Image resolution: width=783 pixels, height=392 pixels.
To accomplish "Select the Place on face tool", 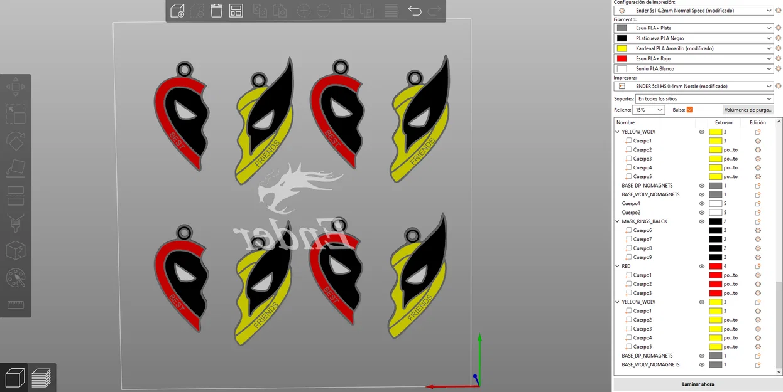I will pos(15,169).
